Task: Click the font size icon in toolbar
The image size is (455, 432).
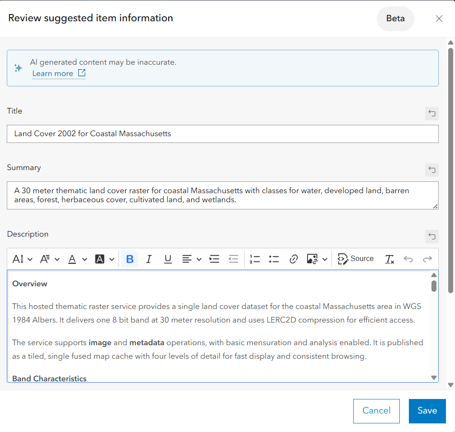Action: click(x=18, y=259)
